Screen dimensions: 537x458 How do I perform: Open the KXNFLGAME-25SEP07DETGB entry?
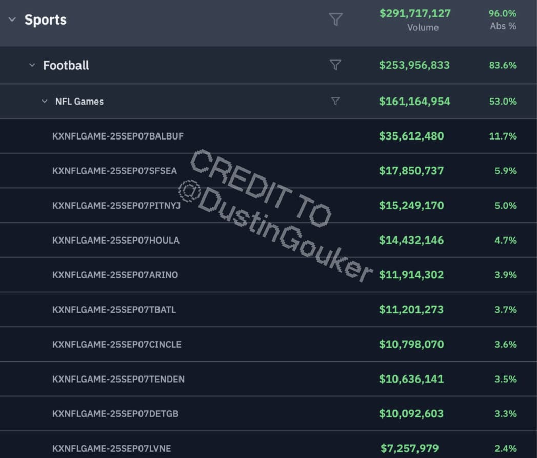coord(115,413)
